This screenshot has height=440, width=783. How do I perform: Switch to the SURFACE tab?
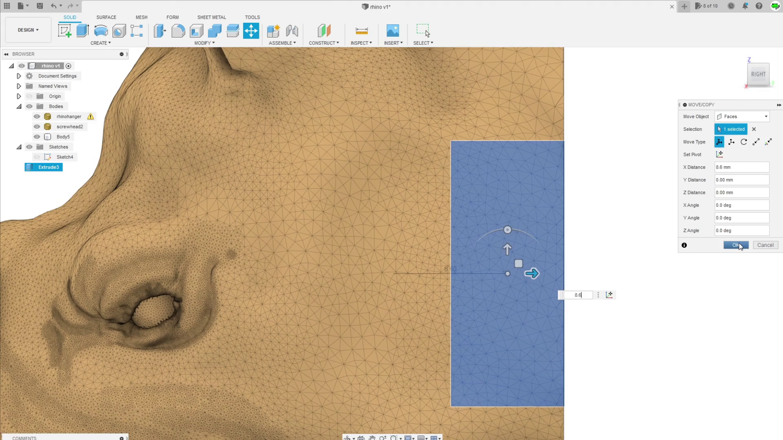click(x=106, y=17)
